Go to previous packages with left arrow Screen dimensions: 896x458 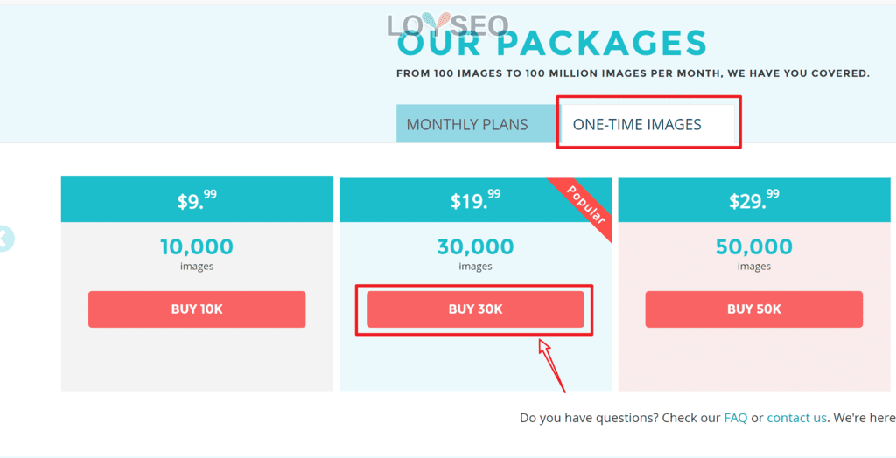(x=4, y=239)
